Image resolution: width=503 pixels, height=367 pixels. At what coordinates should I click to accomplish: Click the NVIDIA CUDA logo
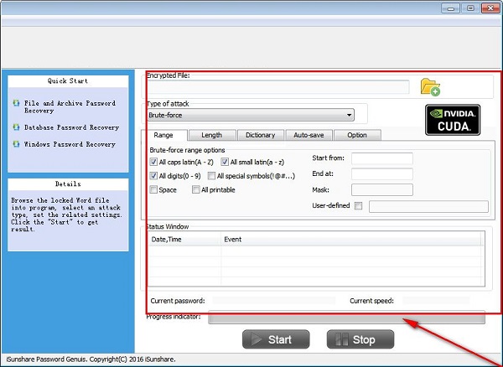(x=453, y=119)
